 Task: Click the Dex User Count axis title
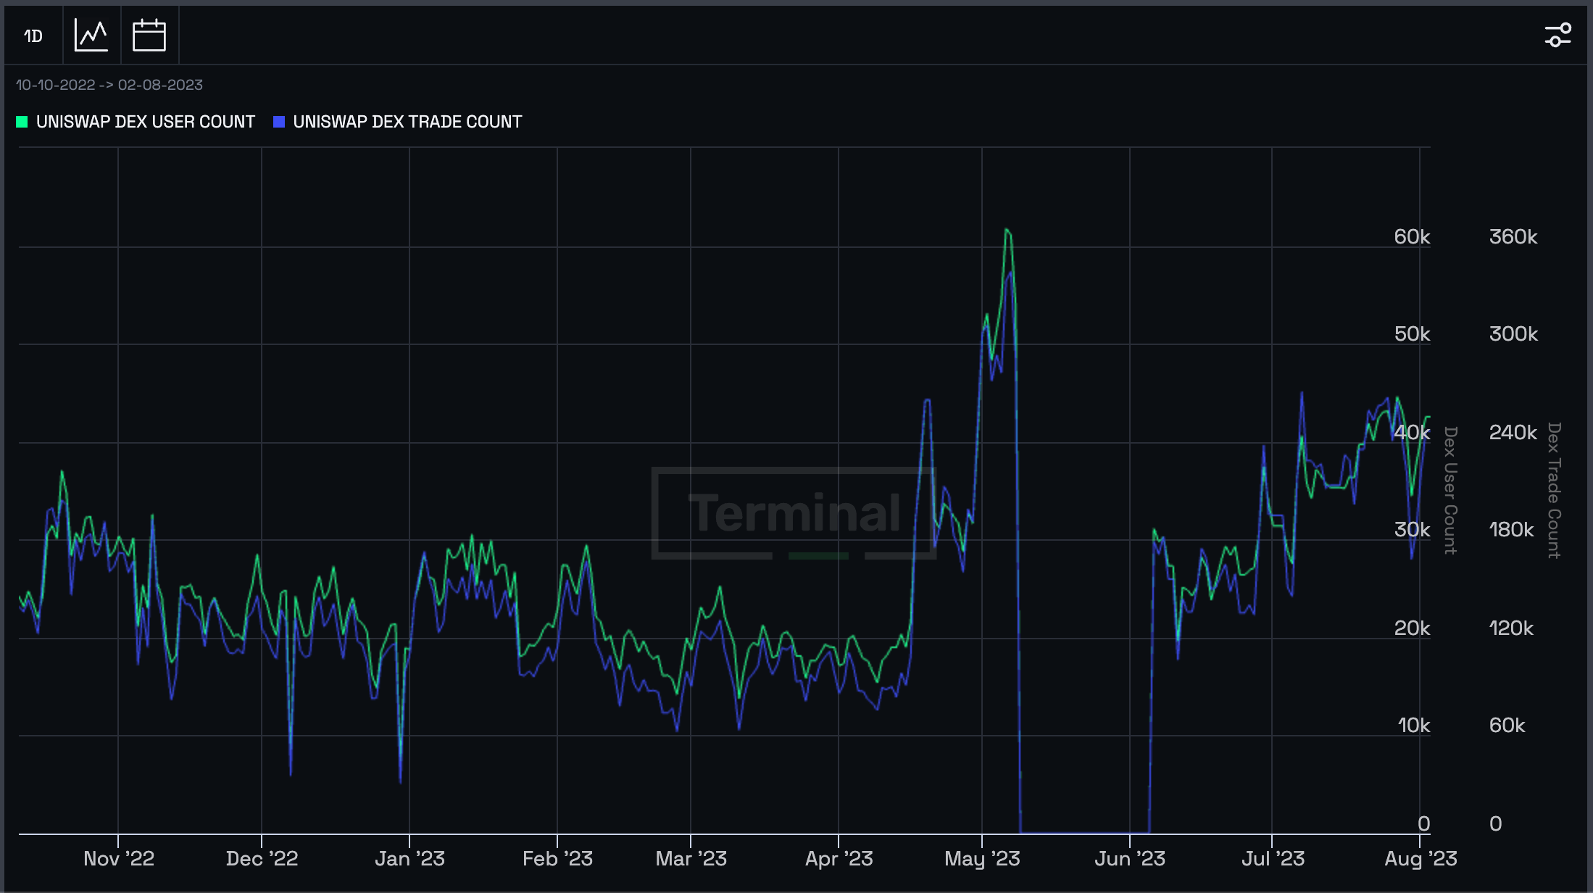point(1450,490)
